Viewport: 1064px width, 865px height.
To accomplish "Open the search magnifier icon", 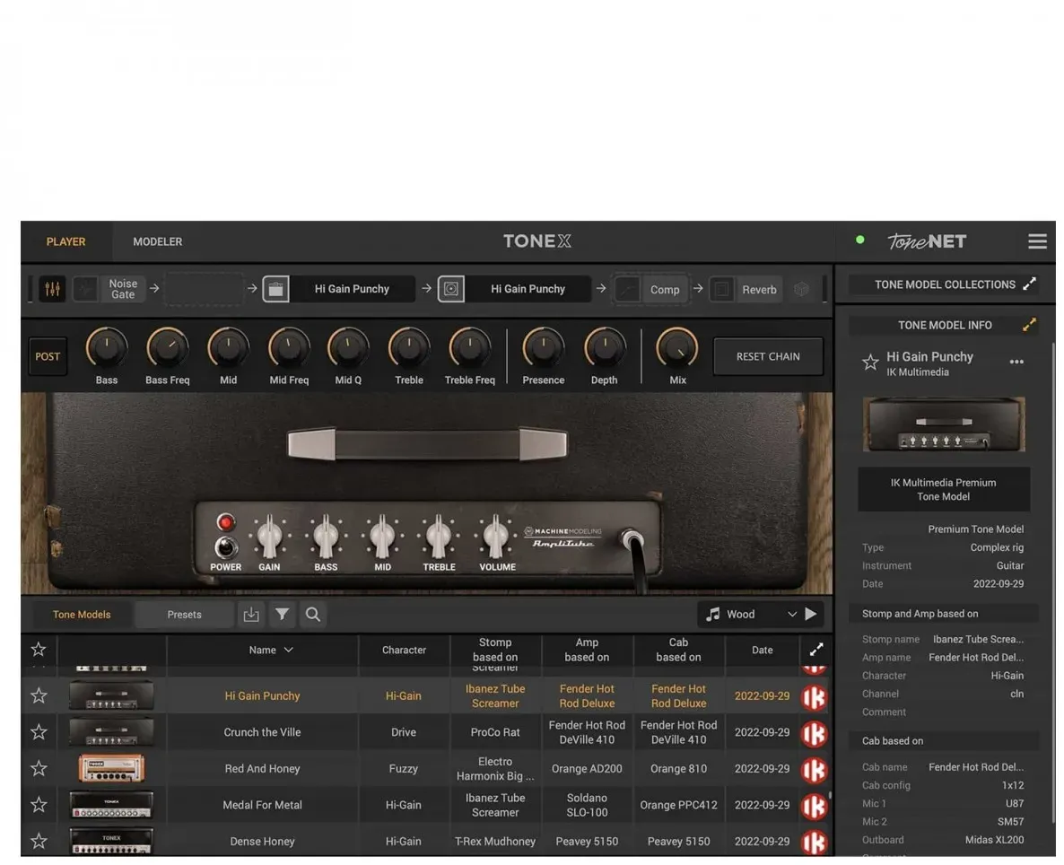I will coord(313,615).
